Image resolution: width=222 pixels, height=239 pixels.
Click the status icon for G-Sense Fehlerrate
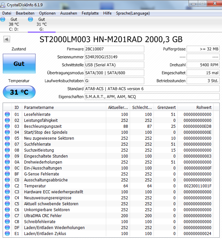[x=7, y=174]
